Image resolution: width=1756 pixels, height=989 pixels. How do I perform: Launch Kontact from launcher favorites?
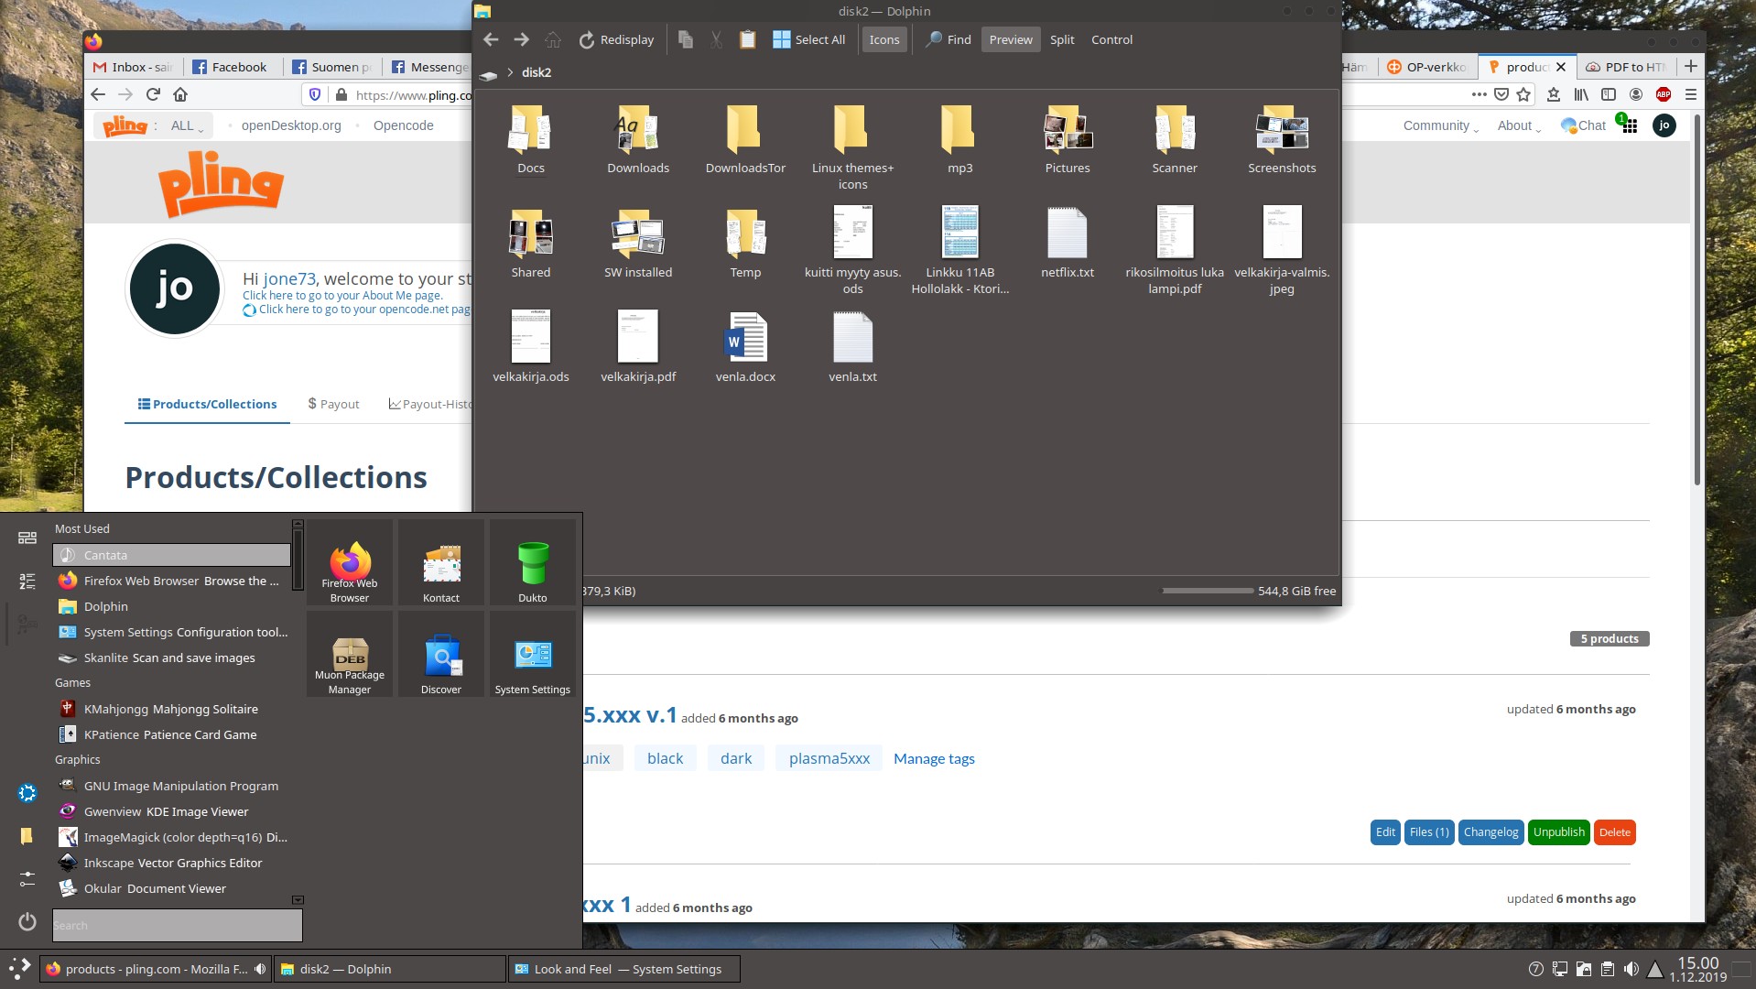click(x=441, y=562)
